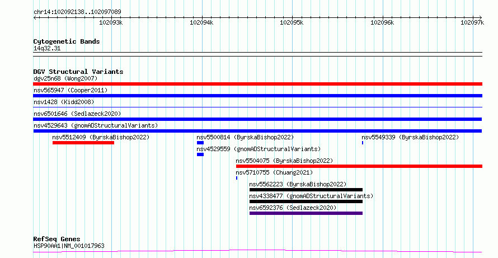Click the black nsv4338477 variant bar
This screenshot has width=498, height=258.
coord(306,201)
